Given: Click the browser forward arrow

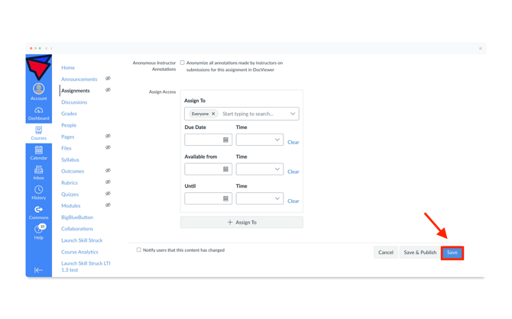Looking at the screenshot, I should (51, 48).
